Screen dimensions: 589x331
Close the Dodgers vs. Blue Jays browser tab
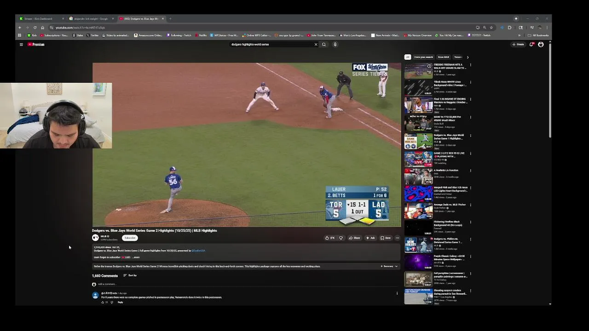click(x=163, y=19)
